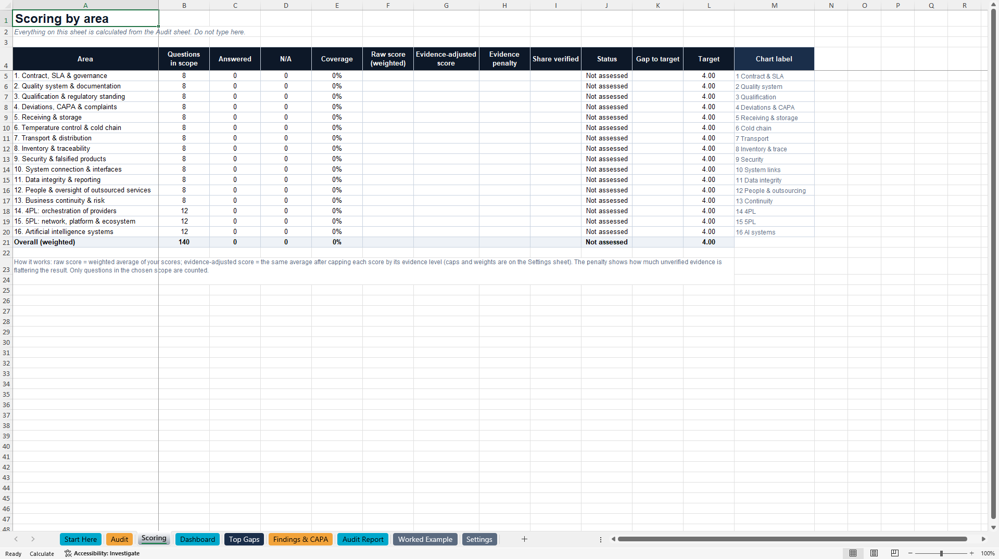Select '9. Security & falsified products' cell
Viewport: 999px width, 559px height.
coord(85,159)
